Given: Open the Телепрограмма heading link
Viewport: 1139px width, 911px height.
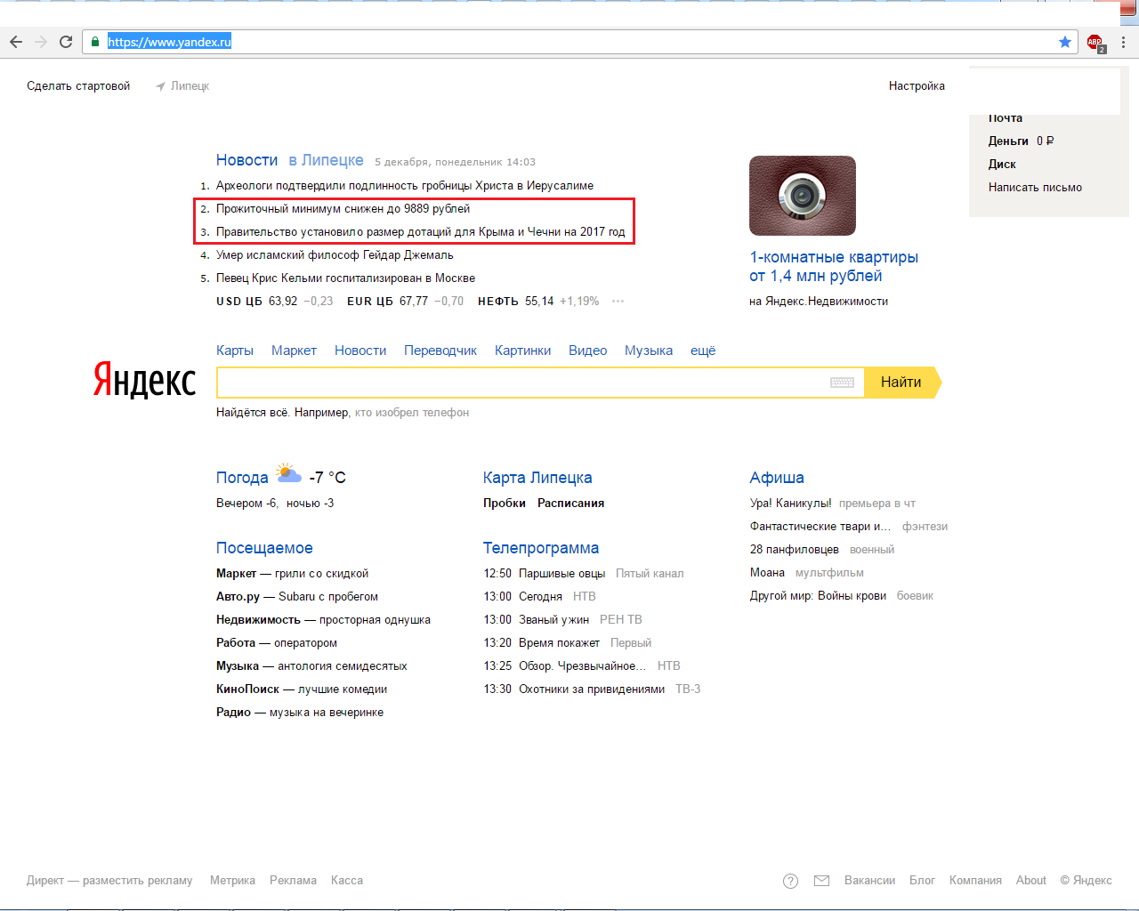Looking at the screenshot, I should point(541,548).
